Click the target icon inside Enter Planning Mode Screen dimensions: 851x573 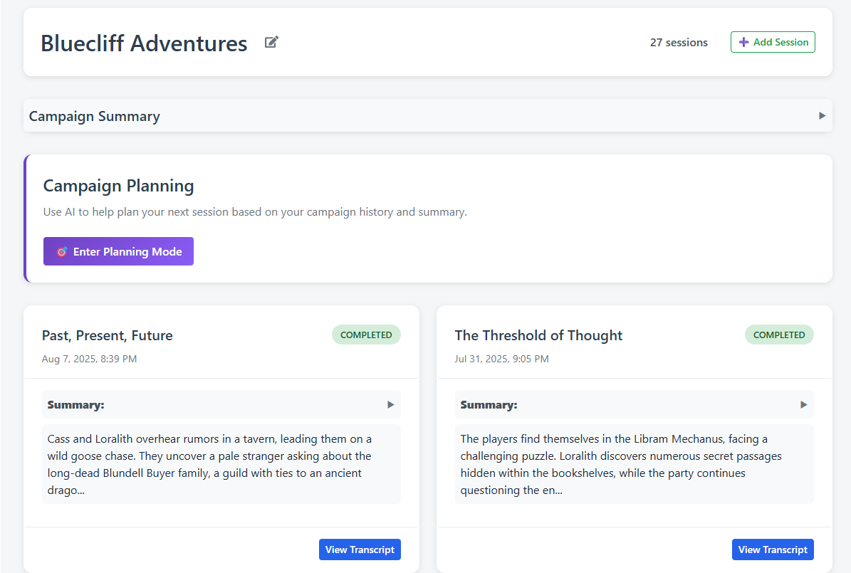tap(61, 251)
